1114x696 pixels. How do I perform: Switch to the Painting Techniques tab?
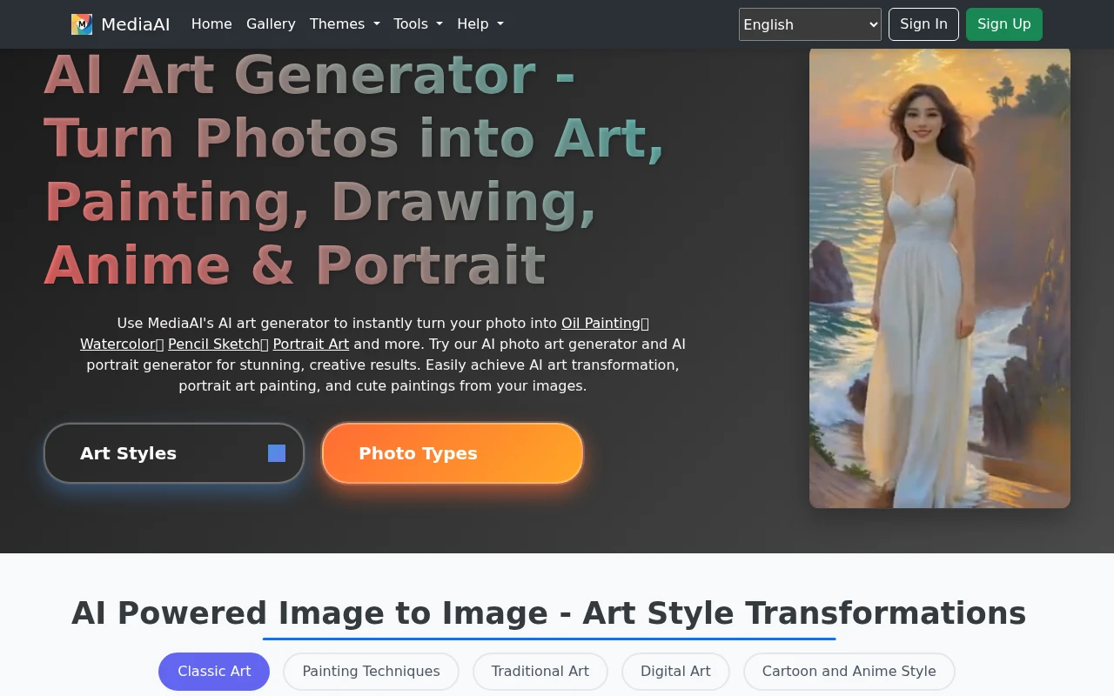coord(371,672)
